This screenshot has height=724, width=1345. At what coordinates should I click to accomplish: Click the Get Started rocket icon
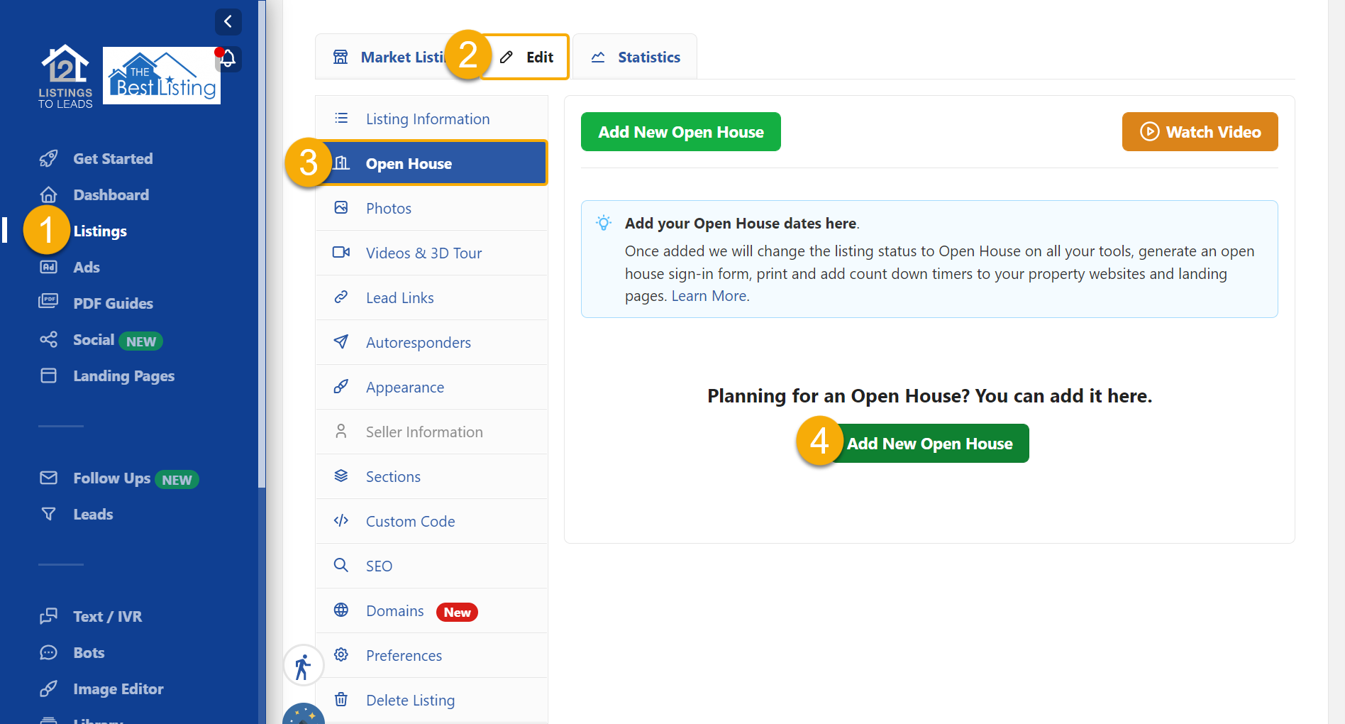pos(48,158)
